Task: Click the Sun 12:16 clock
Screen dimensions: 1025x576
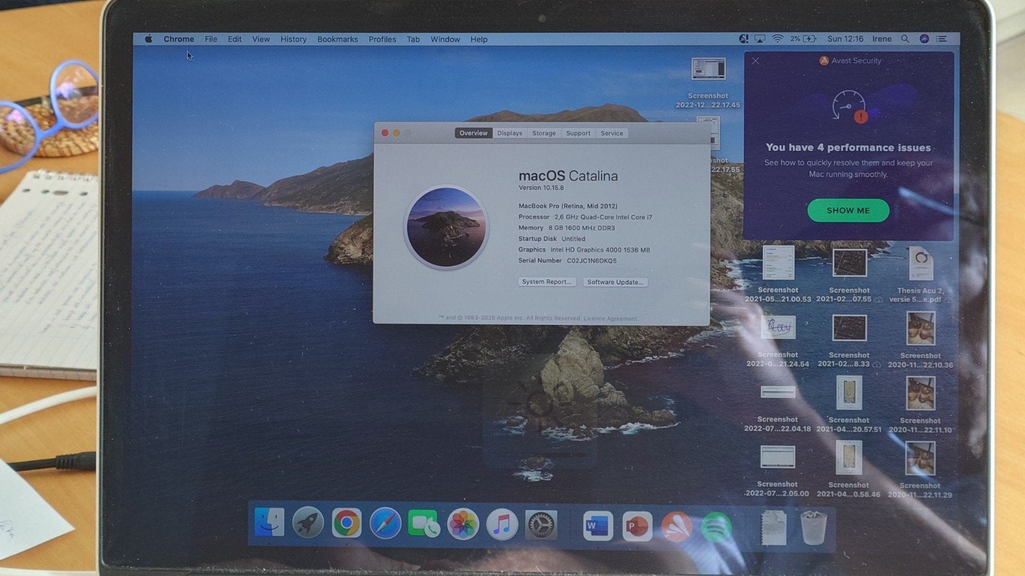Action: (846, 39)
